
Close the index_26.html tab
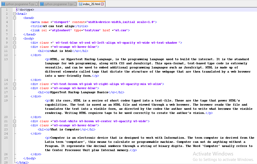[102, 4]
